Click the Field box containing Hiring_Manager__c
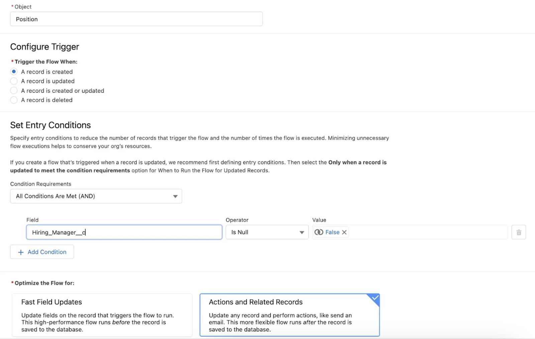 point(124,232)
